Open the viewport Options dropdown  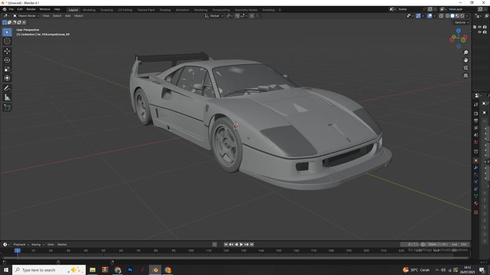coord(461,23)
